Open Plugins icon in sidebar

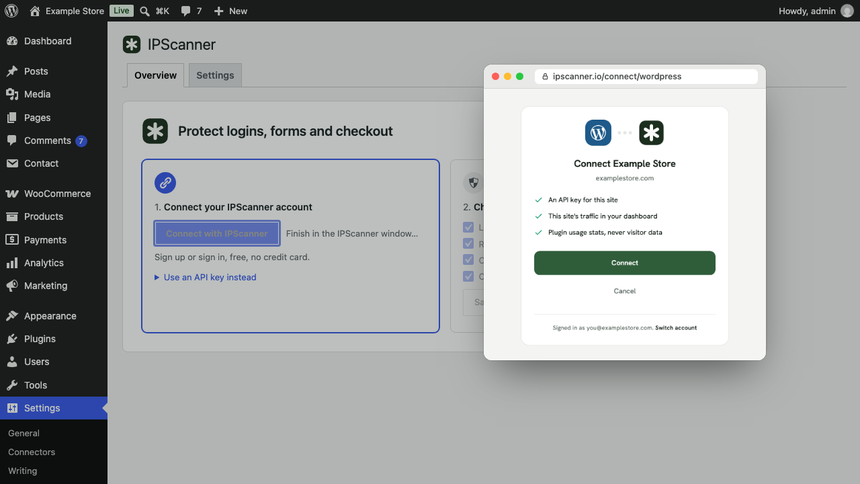12,339
